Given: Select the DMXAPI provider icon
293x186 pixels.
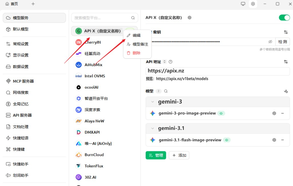Looking at the screenshot, I should (x=79, y=132).
